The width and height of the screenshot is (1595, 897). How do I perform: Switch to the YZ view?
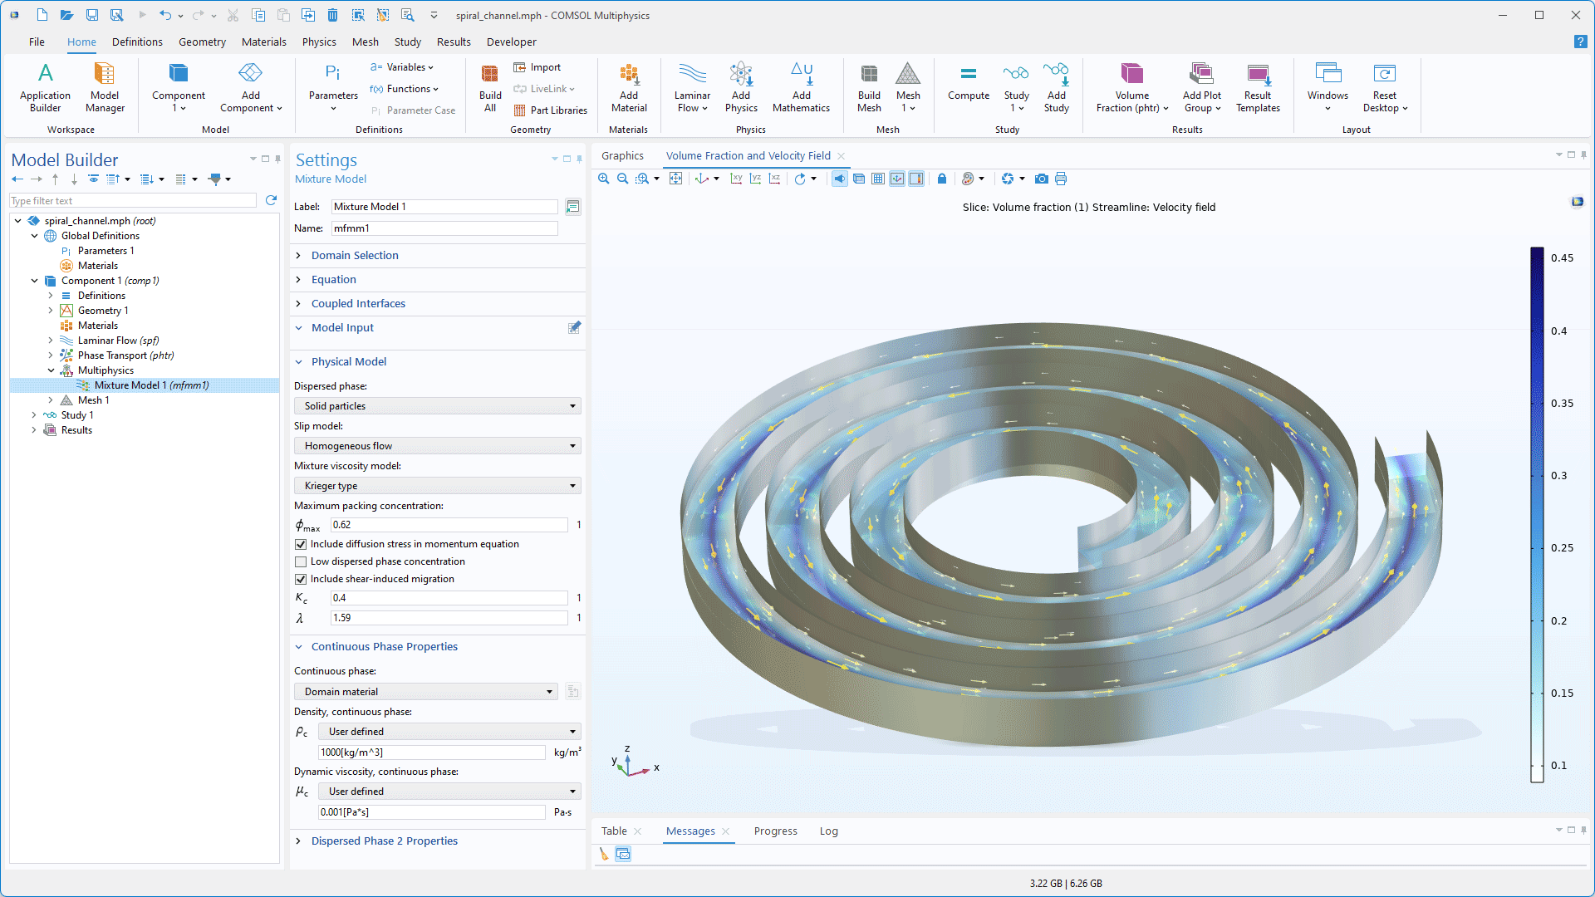click(x=755, y=179)
